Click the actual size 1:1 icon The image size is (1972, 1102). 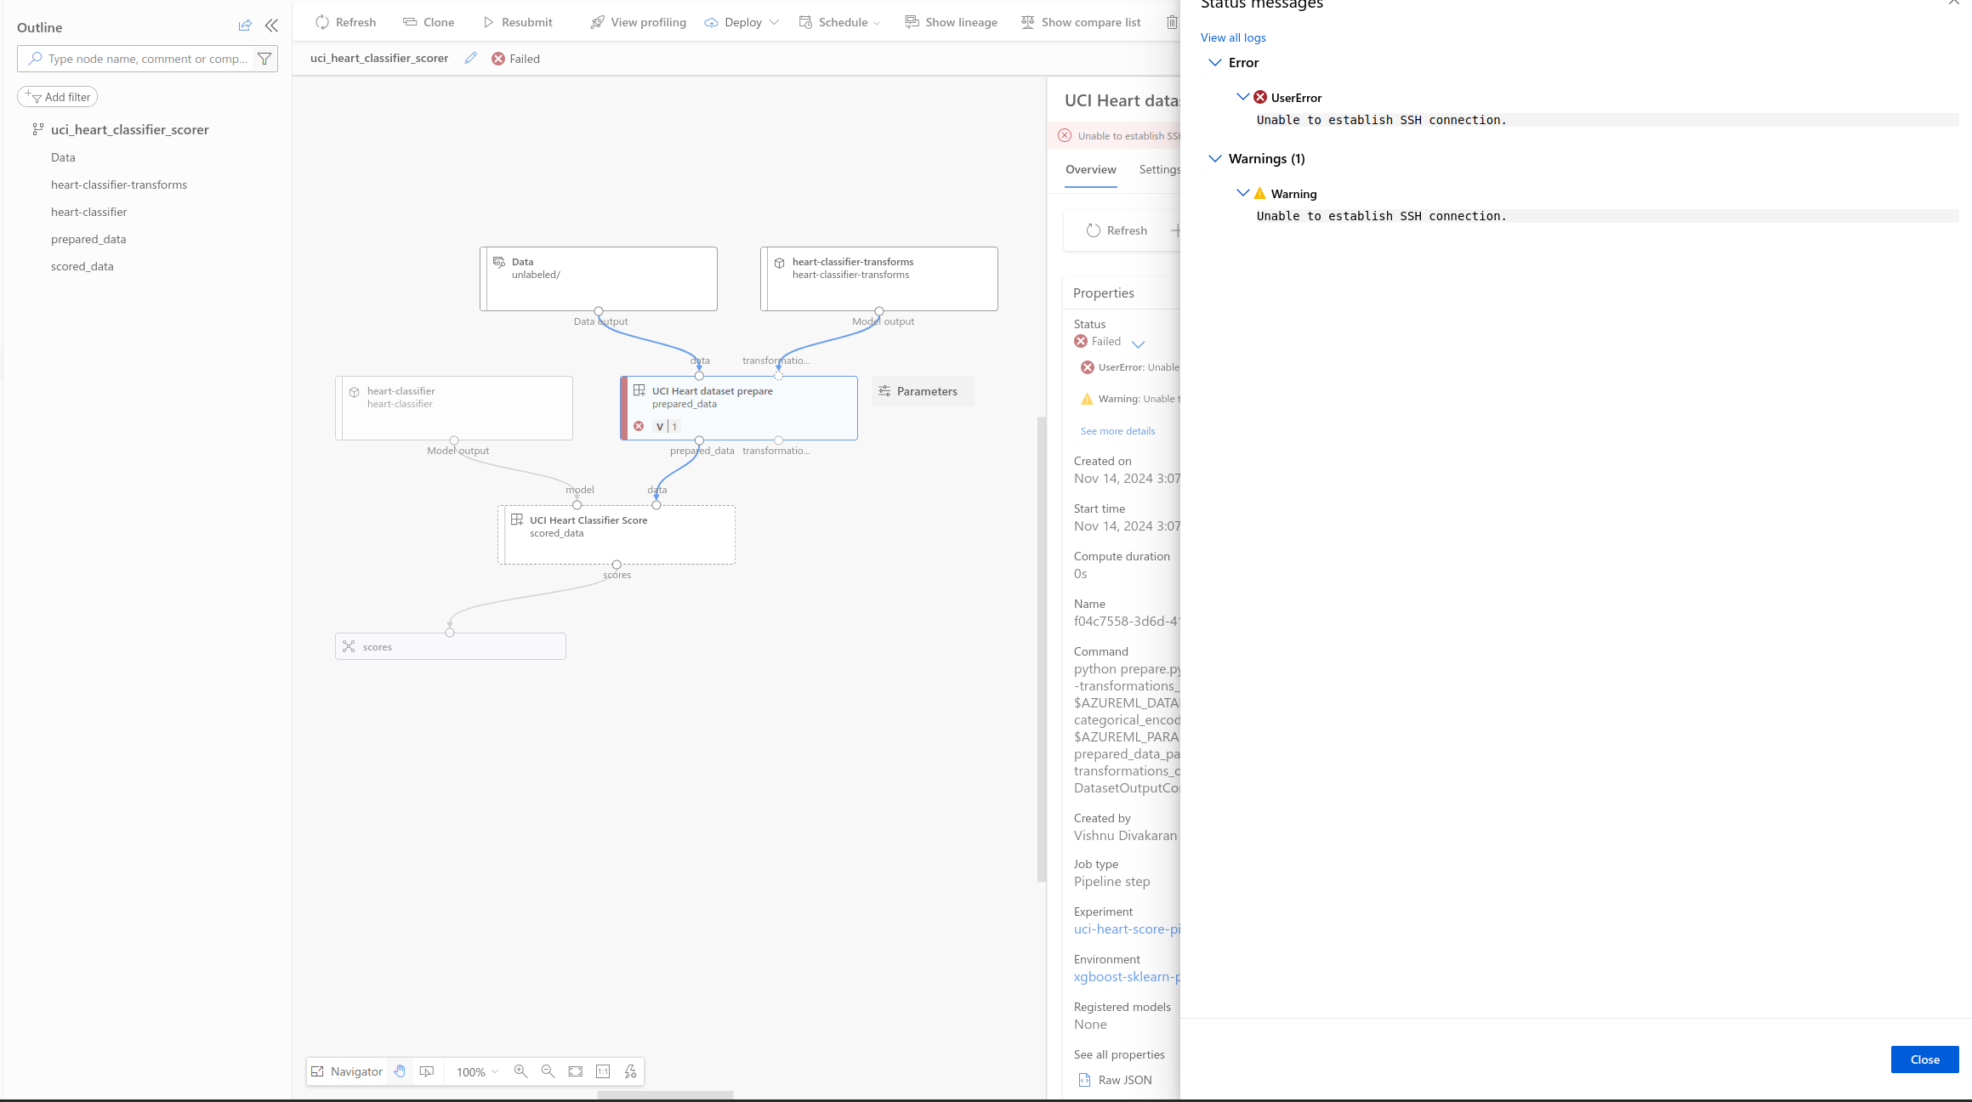click(603, 1071)
